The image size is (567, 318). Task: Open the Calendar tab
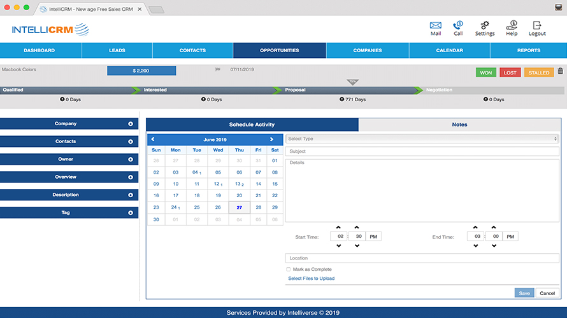[x=450, y=50]
